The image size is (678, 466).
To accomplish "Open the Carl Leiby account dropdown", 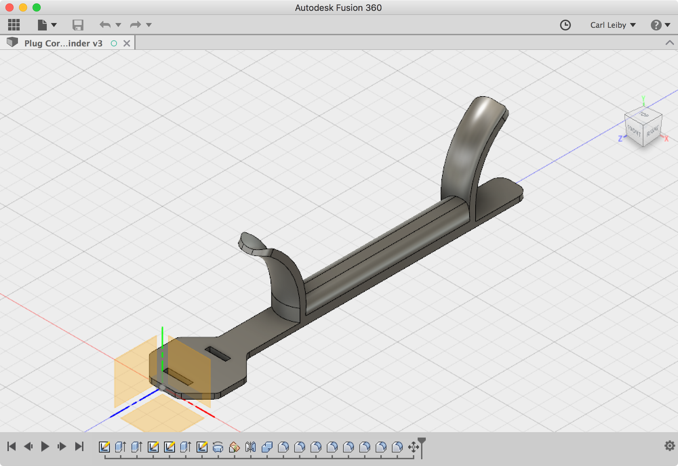I will tap(633, 25).
